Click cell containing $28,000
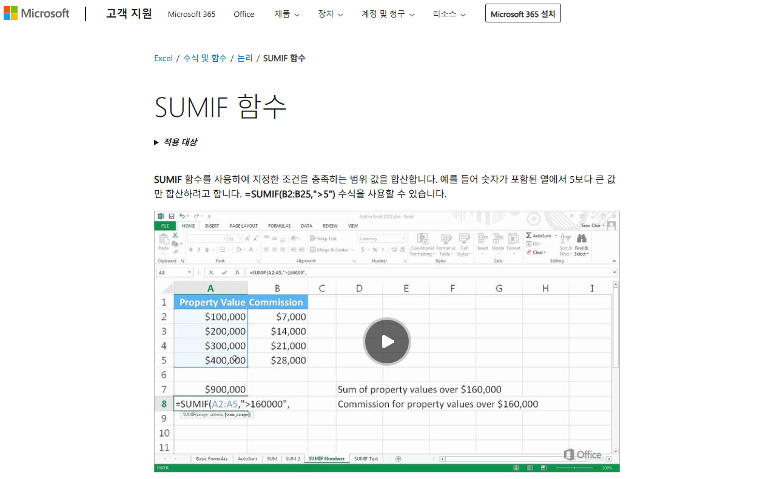This screenshot has height=479, width=760. click(278, 360)
